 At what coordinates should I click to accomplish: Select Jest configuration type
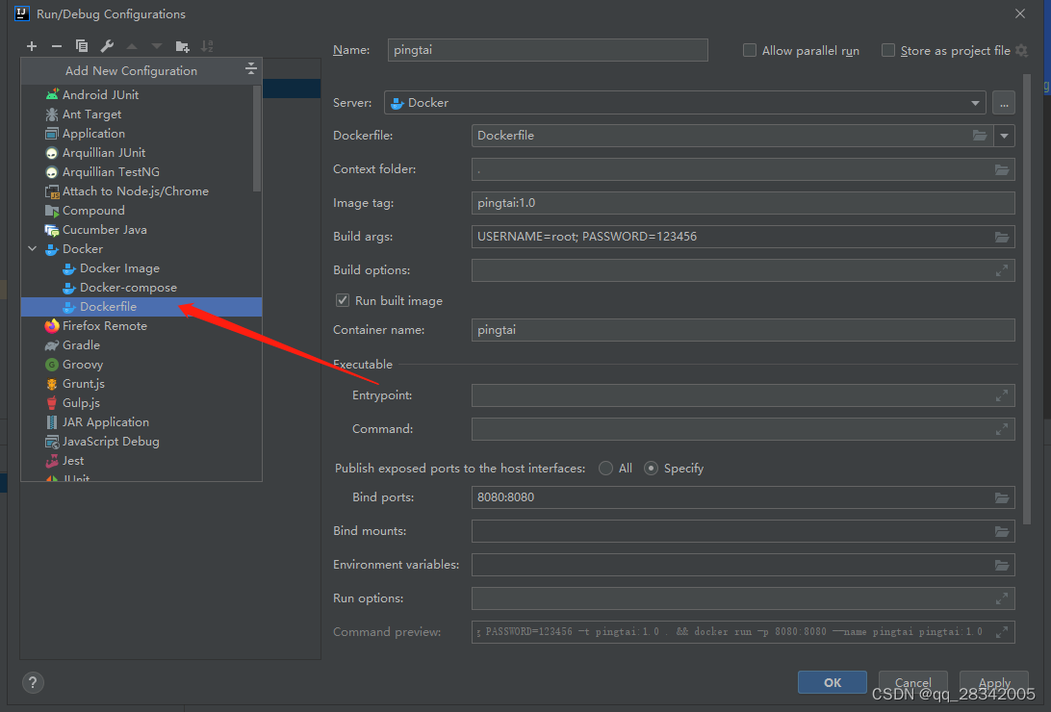(141, 461)
